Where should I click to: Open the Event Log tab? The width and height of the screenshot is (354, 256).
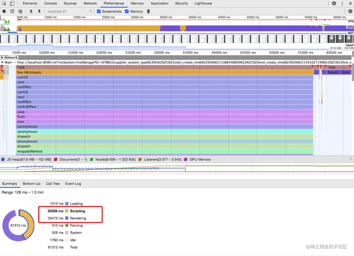pyautogui.click(x=73, y=184)
